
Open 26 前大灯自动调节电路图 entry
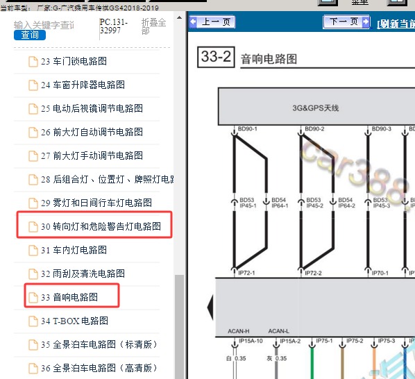point(92,132)
